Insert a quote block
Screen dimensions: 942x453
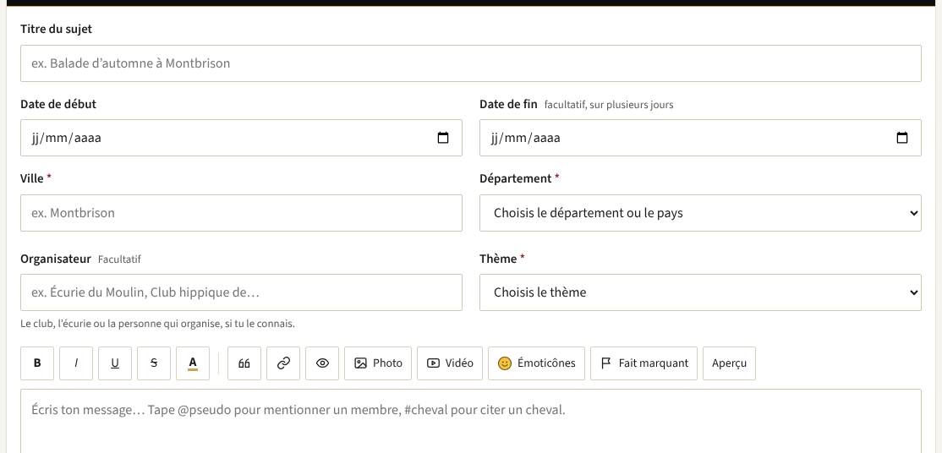pos(244,363)
